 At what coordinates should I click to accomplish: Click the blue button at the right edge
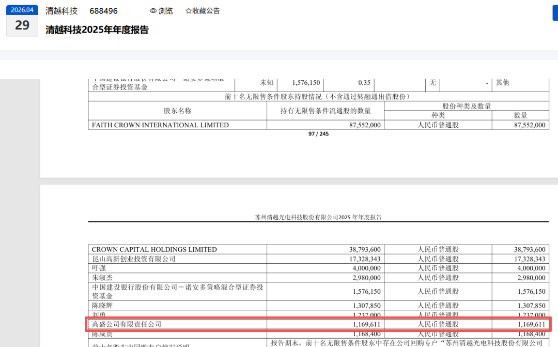pos(555,13)
